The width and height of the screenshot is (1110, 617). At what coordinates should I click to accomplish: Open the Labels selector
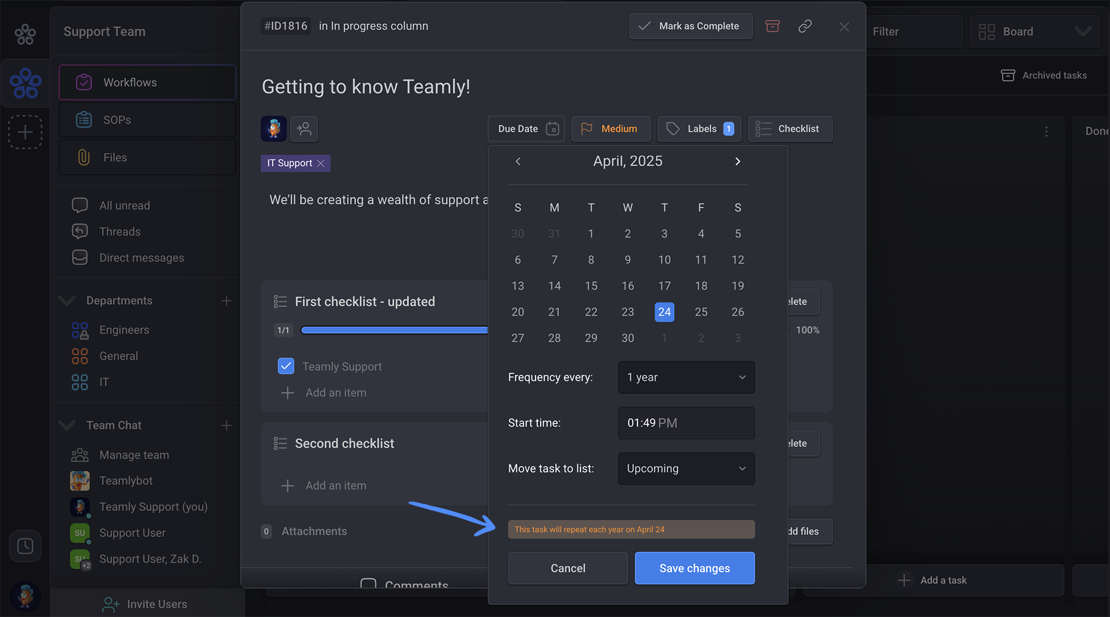(699, 129)
